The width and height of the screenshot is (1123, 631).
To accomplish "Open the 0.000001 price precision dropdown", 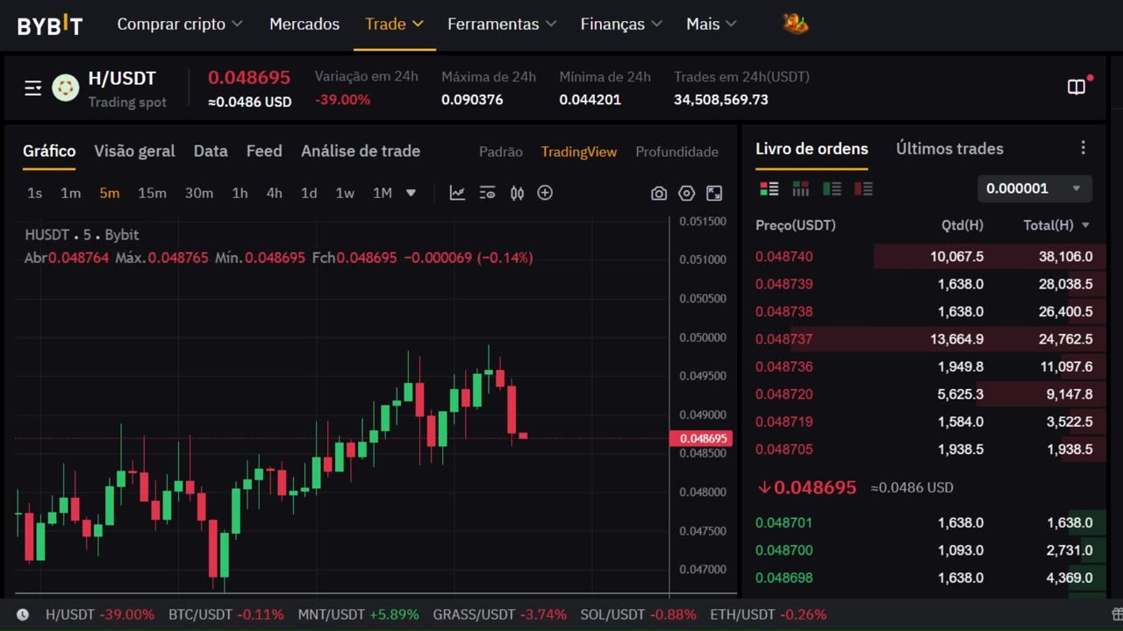I will pos(1034,188).
